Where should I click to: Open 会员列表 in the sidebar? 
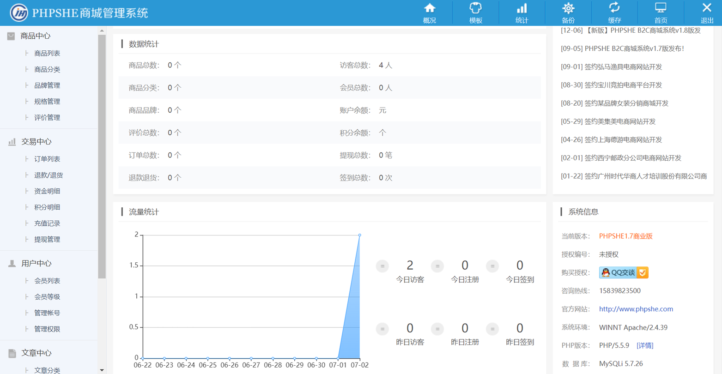(47, 281)
